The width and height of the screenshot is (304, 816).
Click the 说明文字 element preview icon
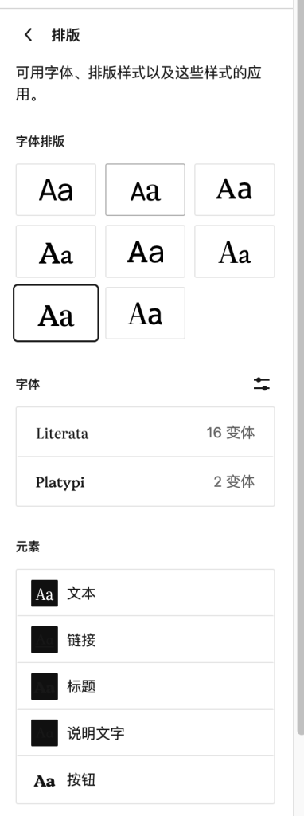coord(45,733)
